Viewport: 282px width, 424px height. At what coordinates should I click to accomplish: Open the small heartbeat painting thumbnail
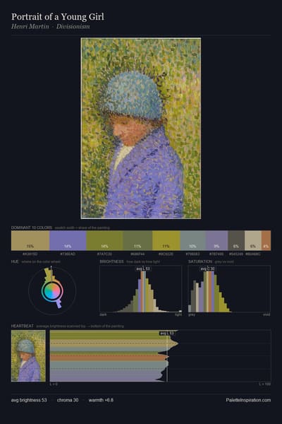28,356
